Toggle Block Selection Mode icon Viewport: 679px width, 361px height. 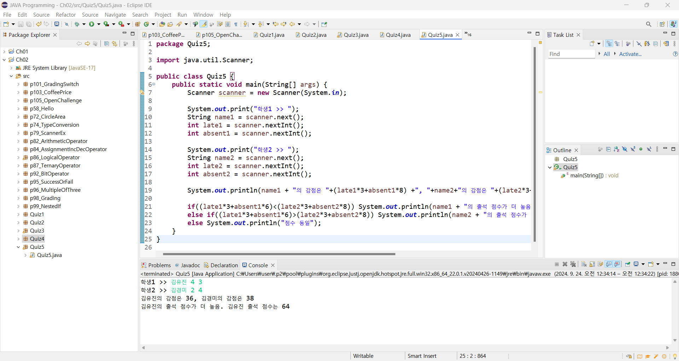228,24
